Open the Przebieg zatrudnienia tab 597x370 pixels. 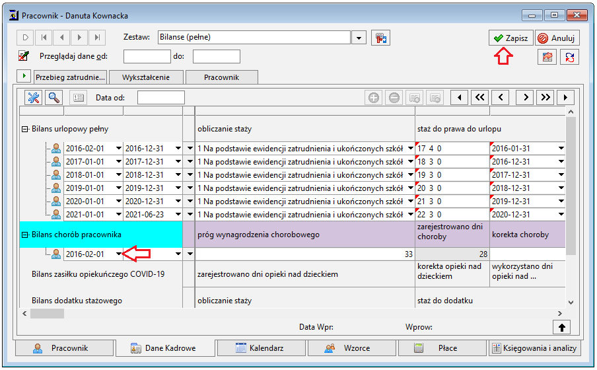click(x=71, y=77)
